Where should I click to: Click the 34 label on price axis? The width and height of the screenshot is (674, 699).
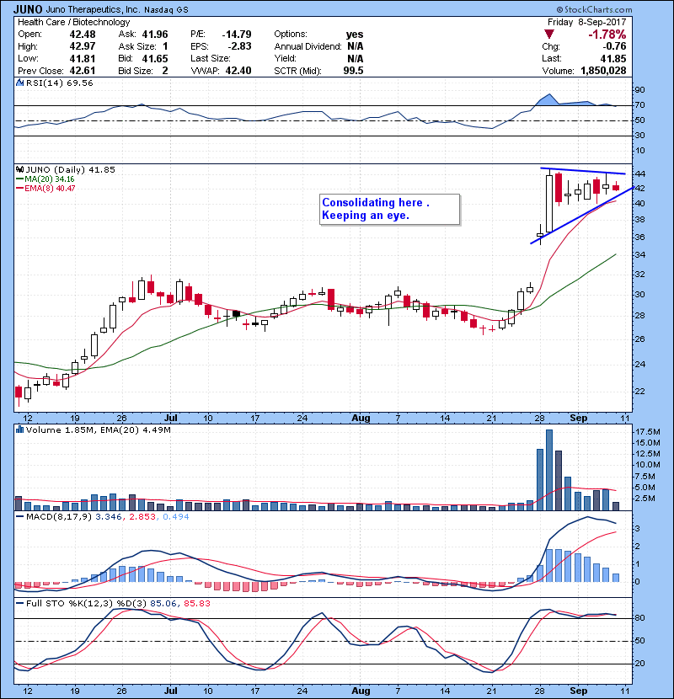pyautogui.click(x=640, y=255)
